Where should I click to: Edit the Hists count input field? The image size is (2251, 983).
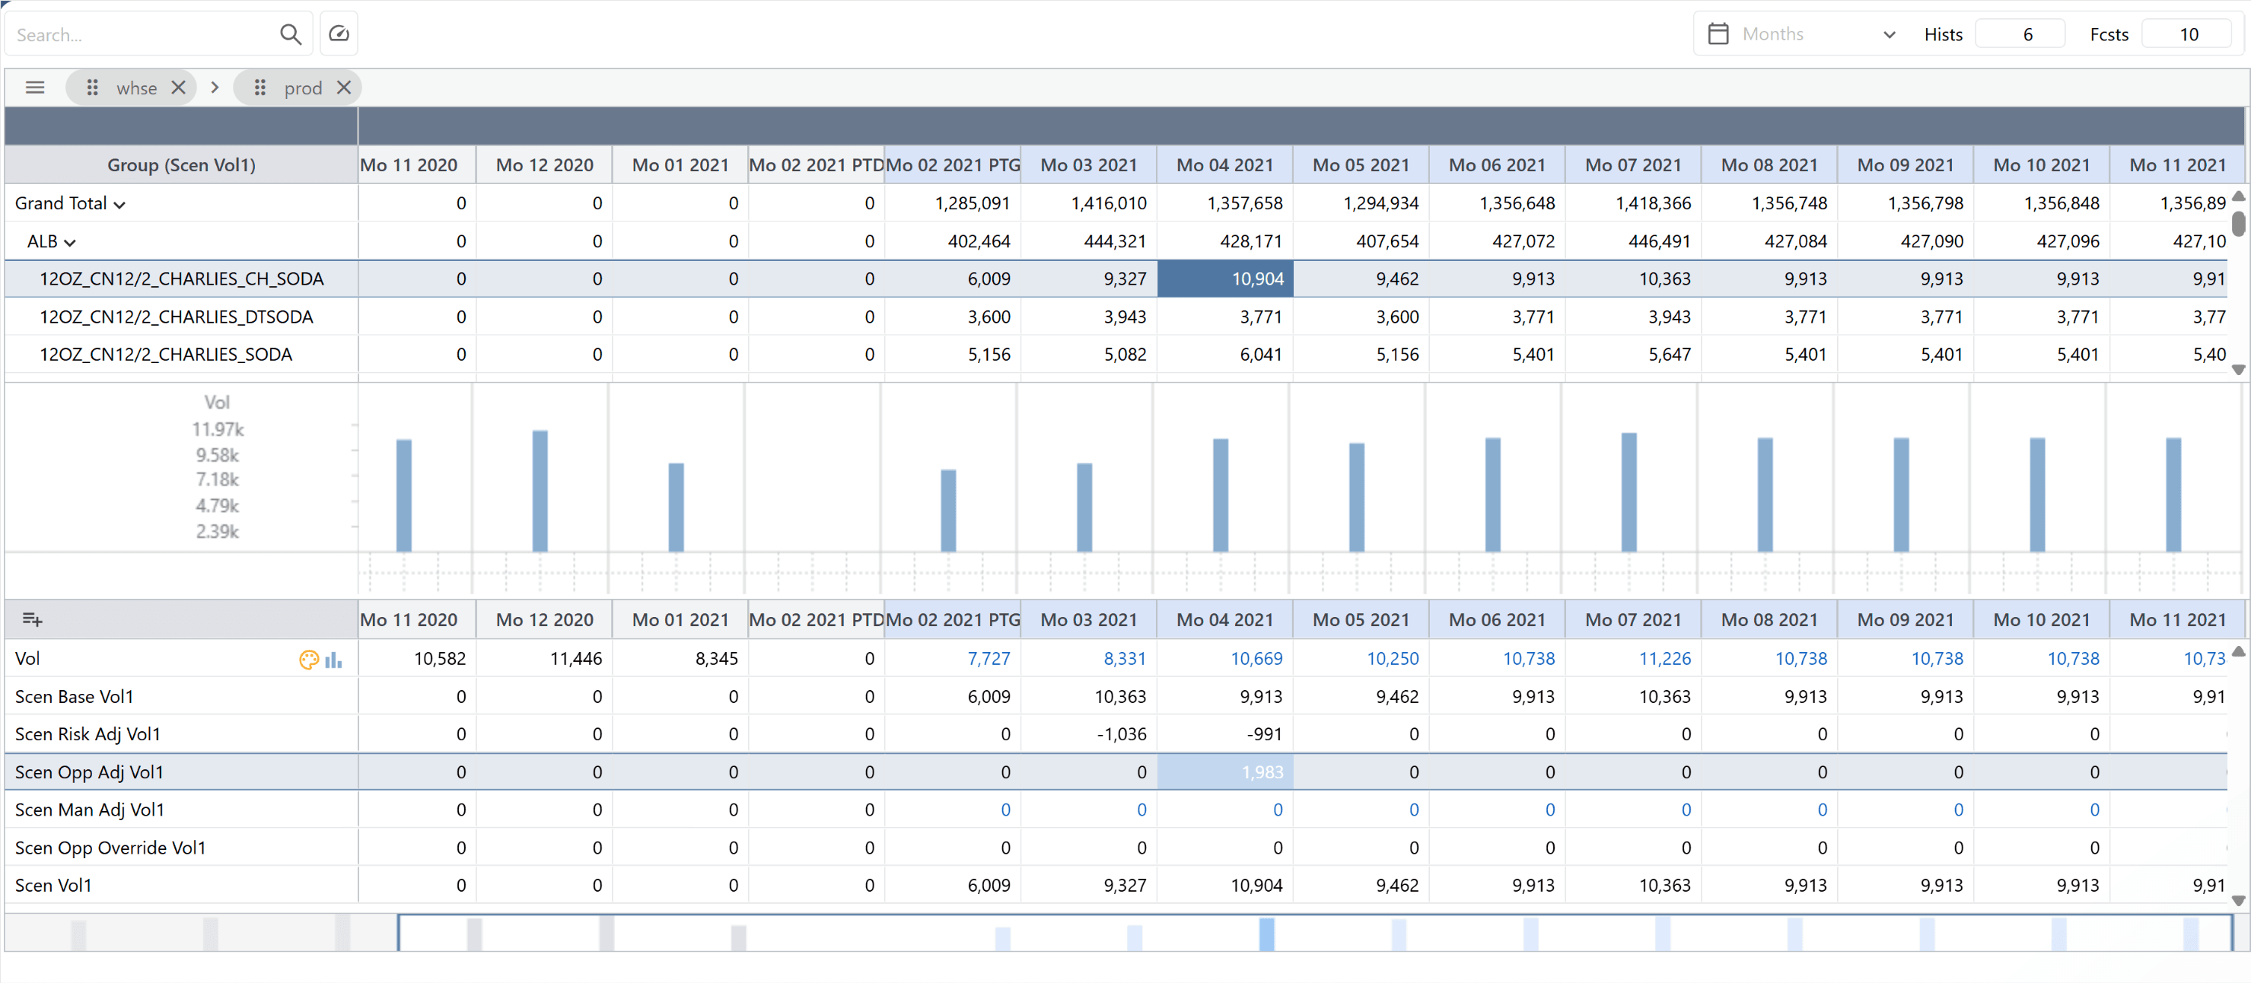2020,33
